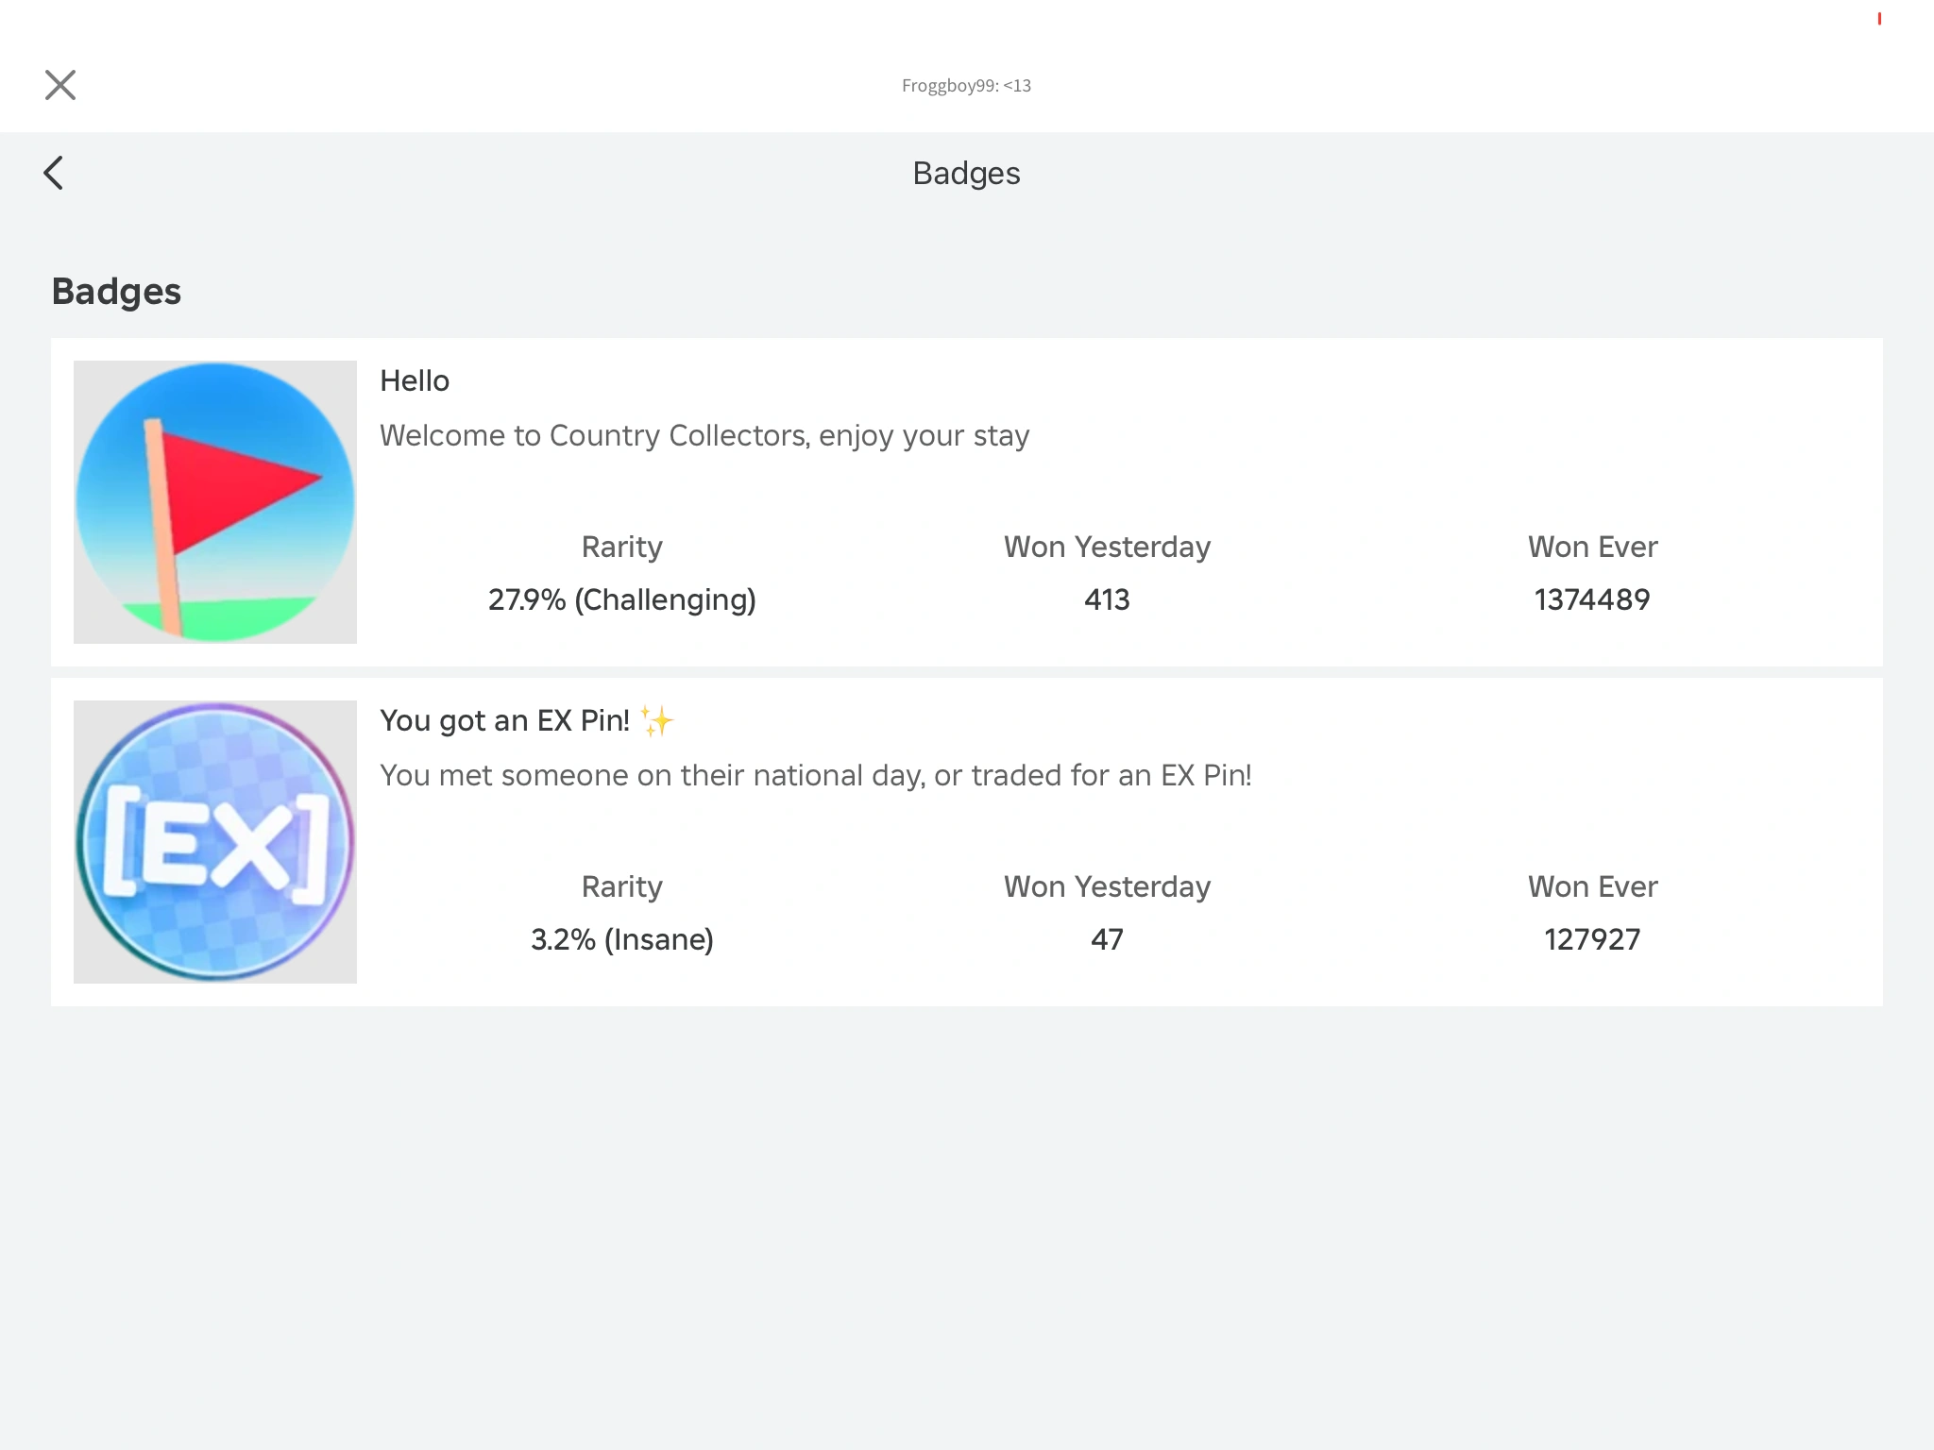Close the window with the X icon
Screen dimensions: 1934x1450
[x=60, y=85]
